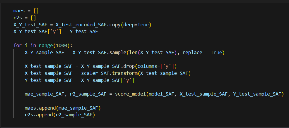Click the empty list brackets after maes
The height and width of the screenshot is (128, 289).
pyautogui.click(x=36, y=11)
